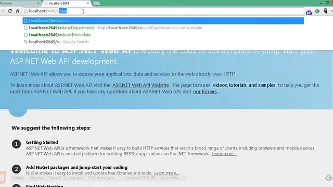
Task: Click We suggest the following steps heading
Action: click(x=51, y=128)
